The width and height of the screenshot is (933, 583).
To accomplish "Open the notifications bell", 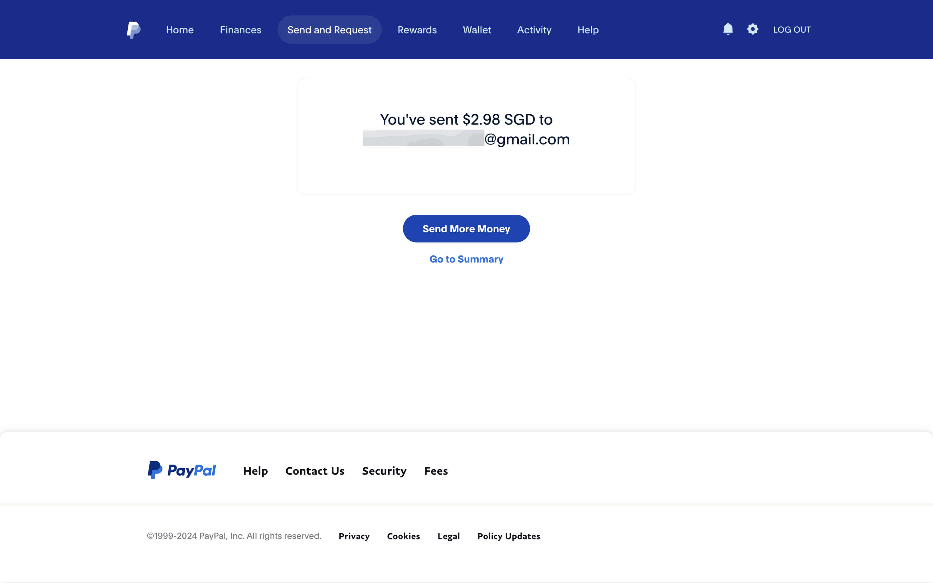I will click(x=728, y=29).
